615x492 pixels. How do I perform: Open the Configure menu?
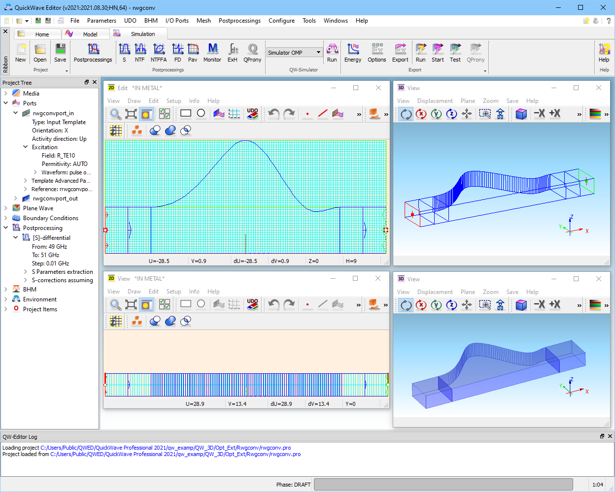pos(281,21)
